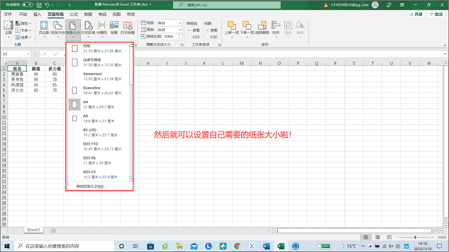Open the Breaks (分隔符) tool
The height and width of the screenshot is (252, 449).
[x=101, y=28]
